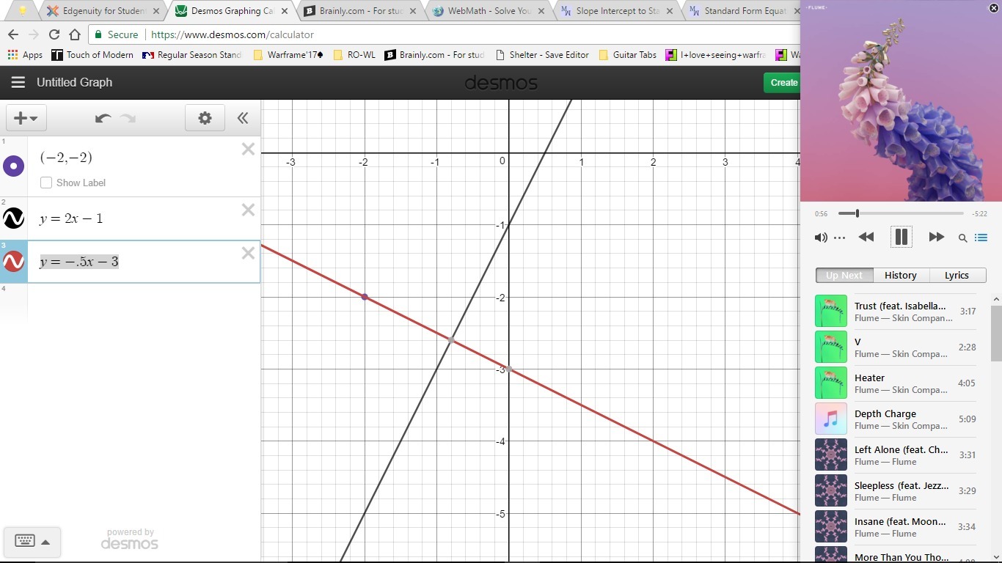Select Depth Charge in the Up Next list
This screenshot has width=1002, height=563.
896,419
